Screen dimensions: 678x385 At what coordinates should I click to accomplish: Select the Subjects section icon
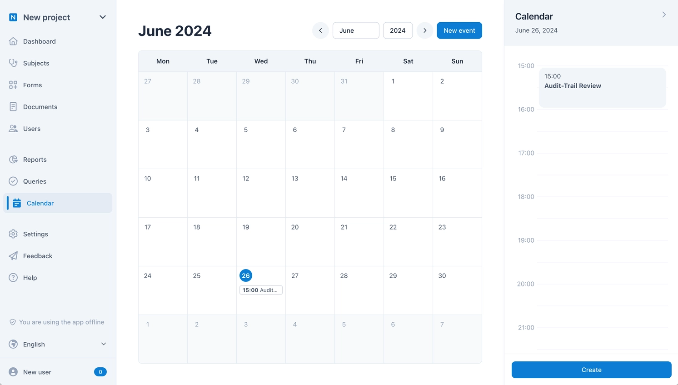[14, 63]
